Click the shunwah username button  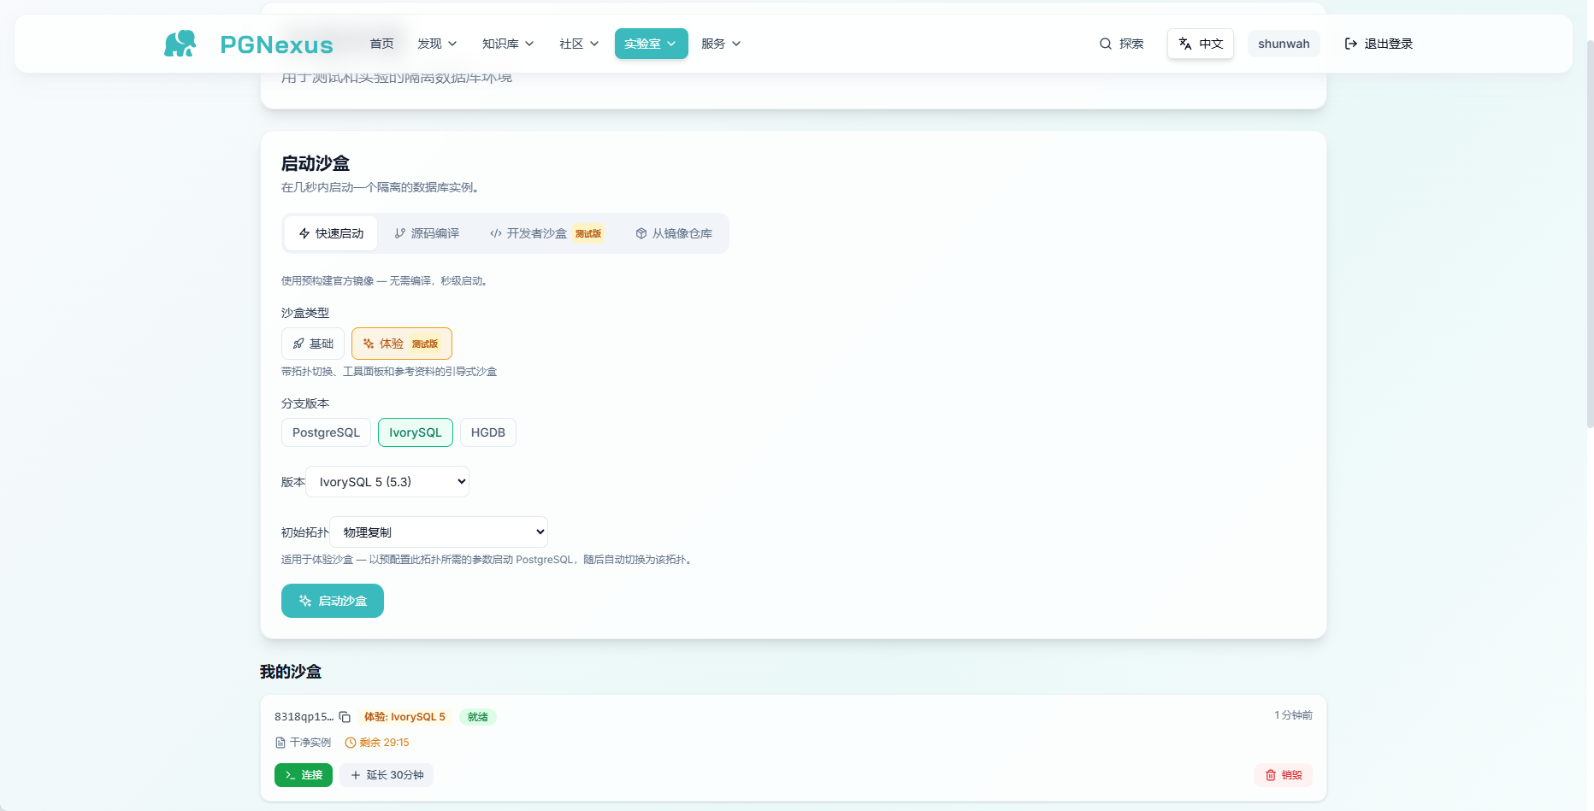tap(1284, 44)
